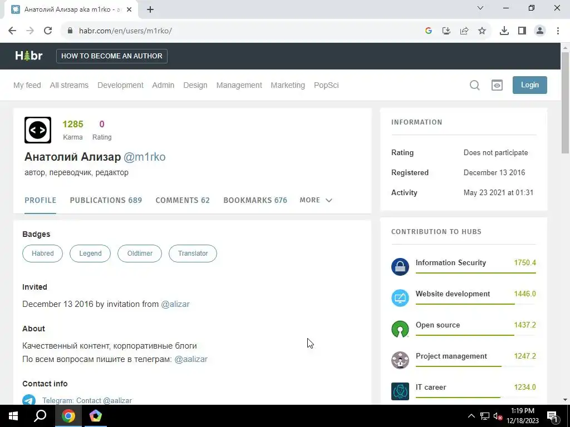The width and height of the screenshot is (570, 427).
Task: Select PopSci stream
Action: 326,85
